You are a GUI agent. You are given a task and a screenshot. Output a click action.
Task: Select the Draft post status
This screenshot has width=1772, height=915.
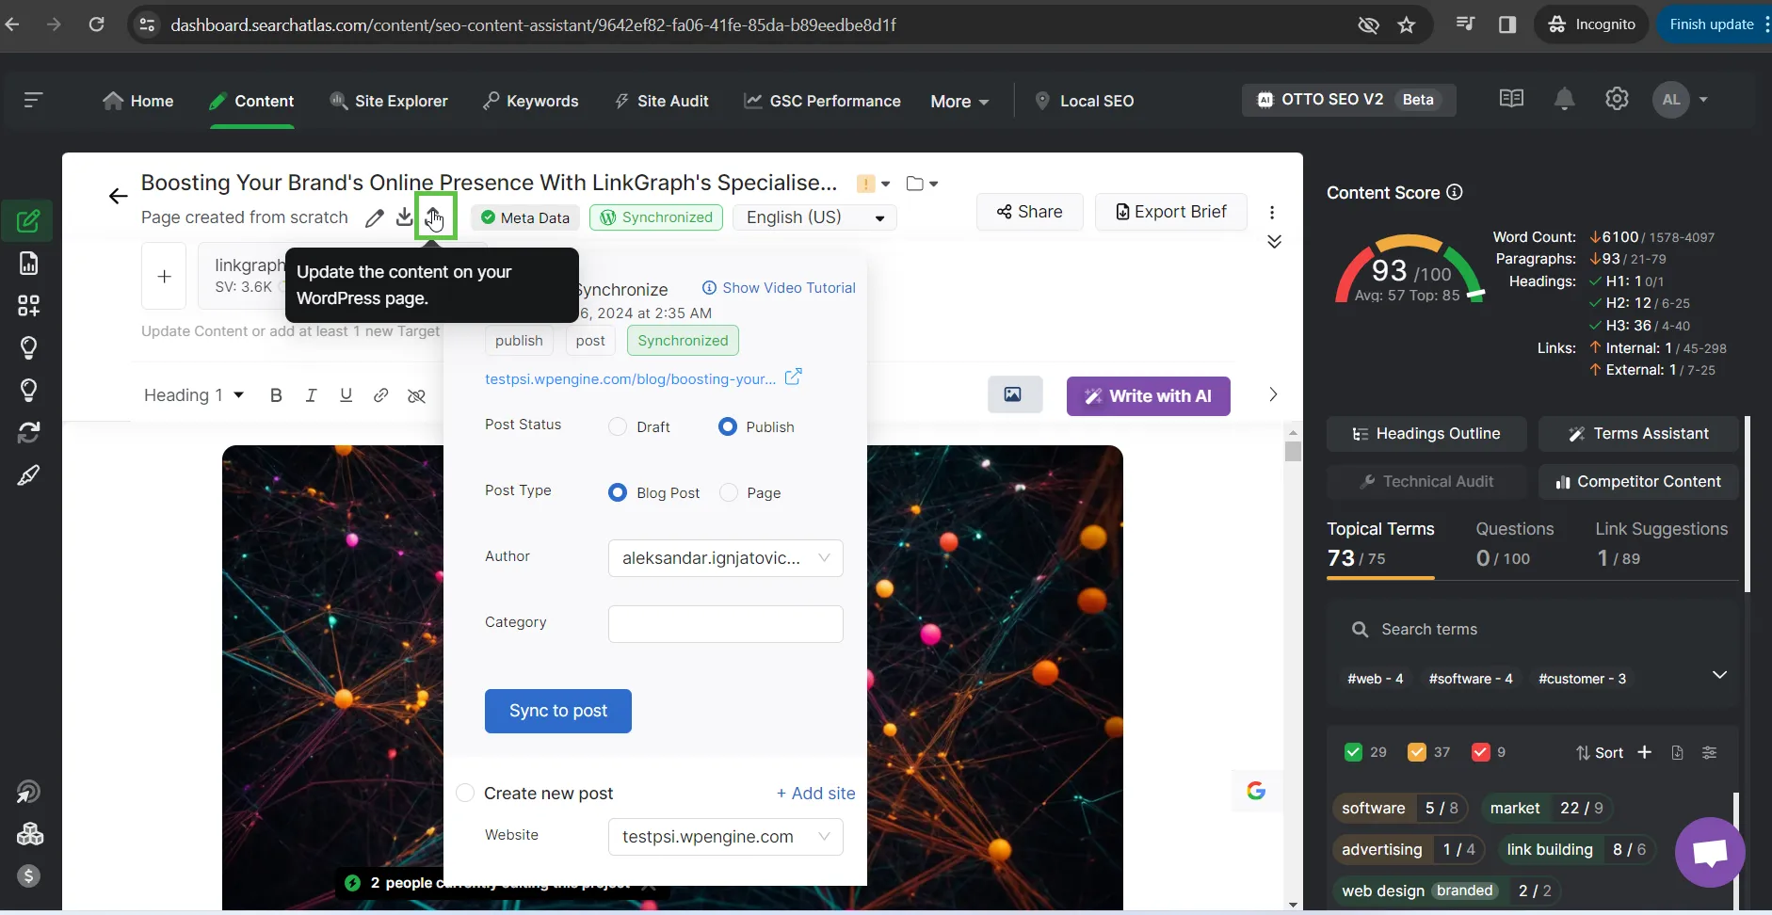[x=619, y=427]
